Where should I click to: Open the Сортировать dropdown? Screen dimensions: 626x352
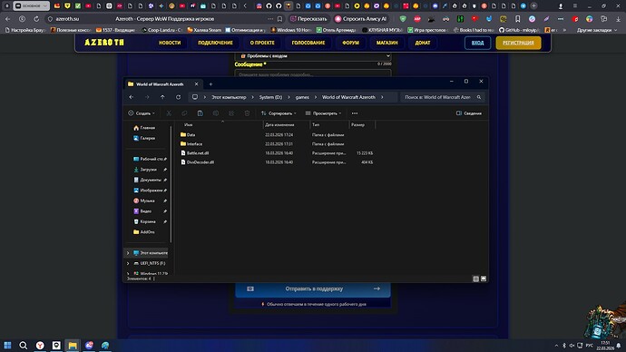279,113
